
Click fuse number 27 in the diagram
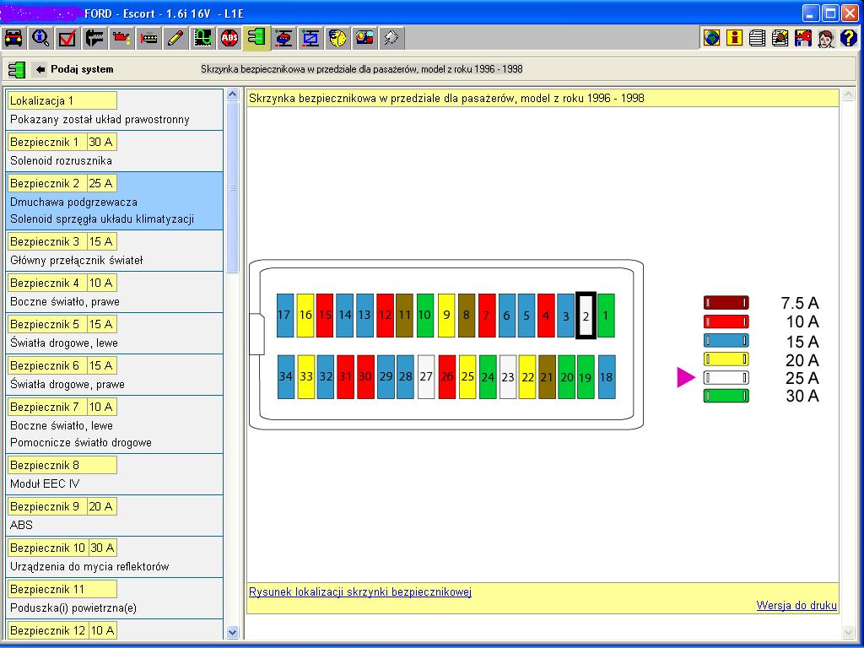click(x=426, y=377)
